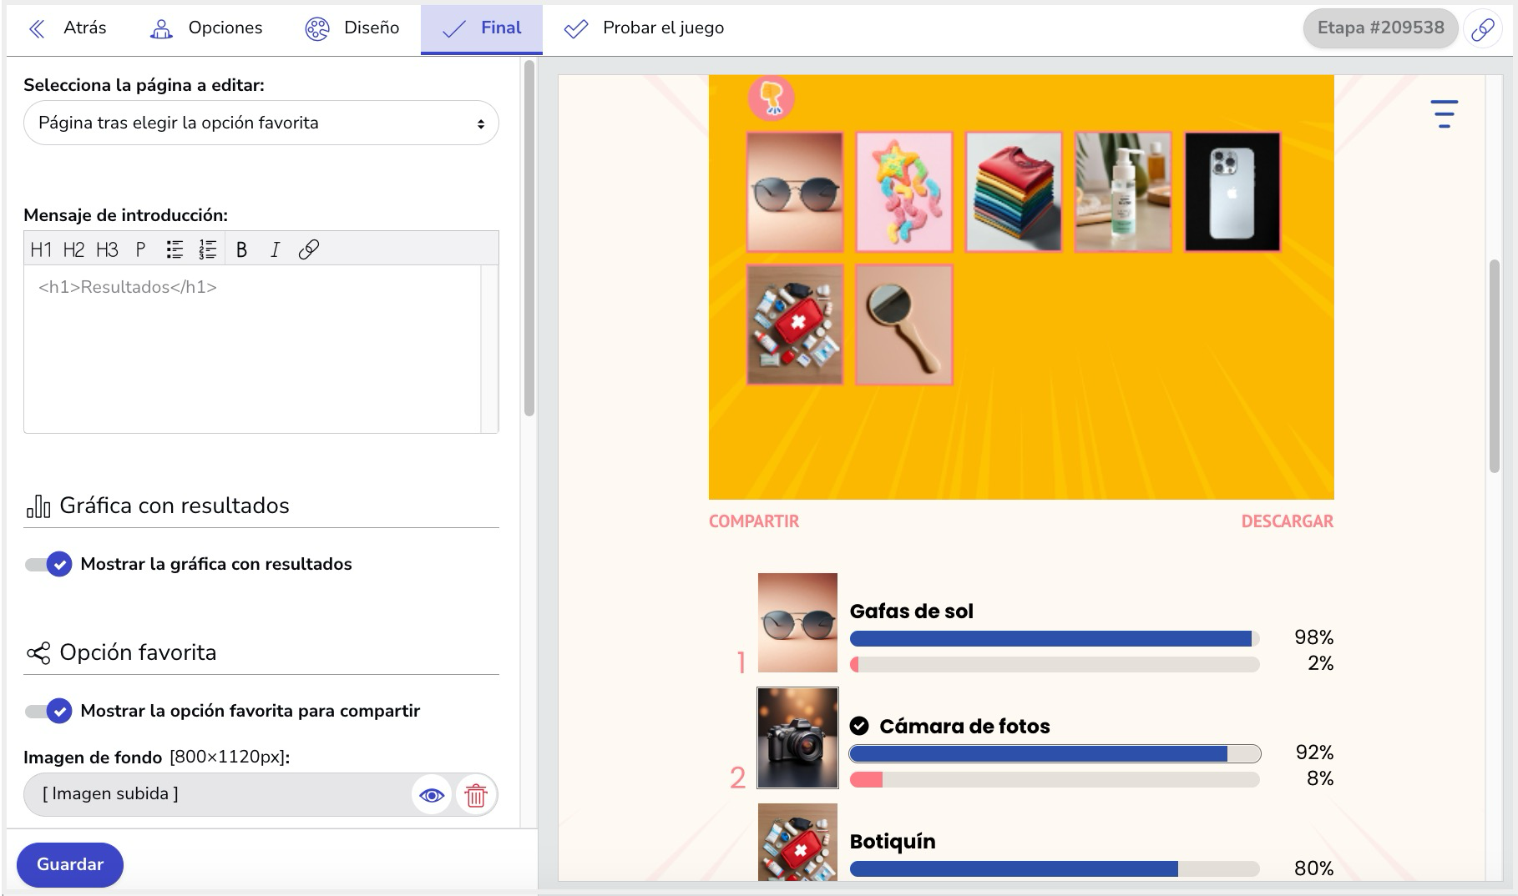The width and height of the screenshot is (1518, 896).
Task: Click the left panel vertical scrollbar
Action: (529, 238)
